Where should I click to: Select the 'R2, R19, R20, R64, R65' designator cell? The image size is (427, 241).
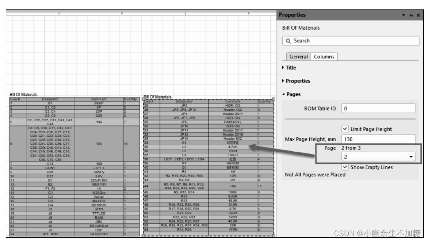click(x=184, y=176)
